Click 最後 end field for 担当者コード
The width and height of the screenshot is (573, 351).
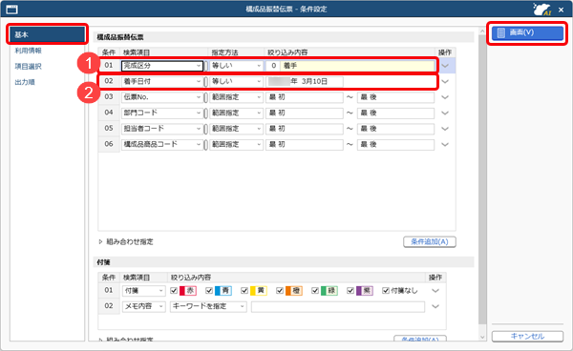(395, 129)
